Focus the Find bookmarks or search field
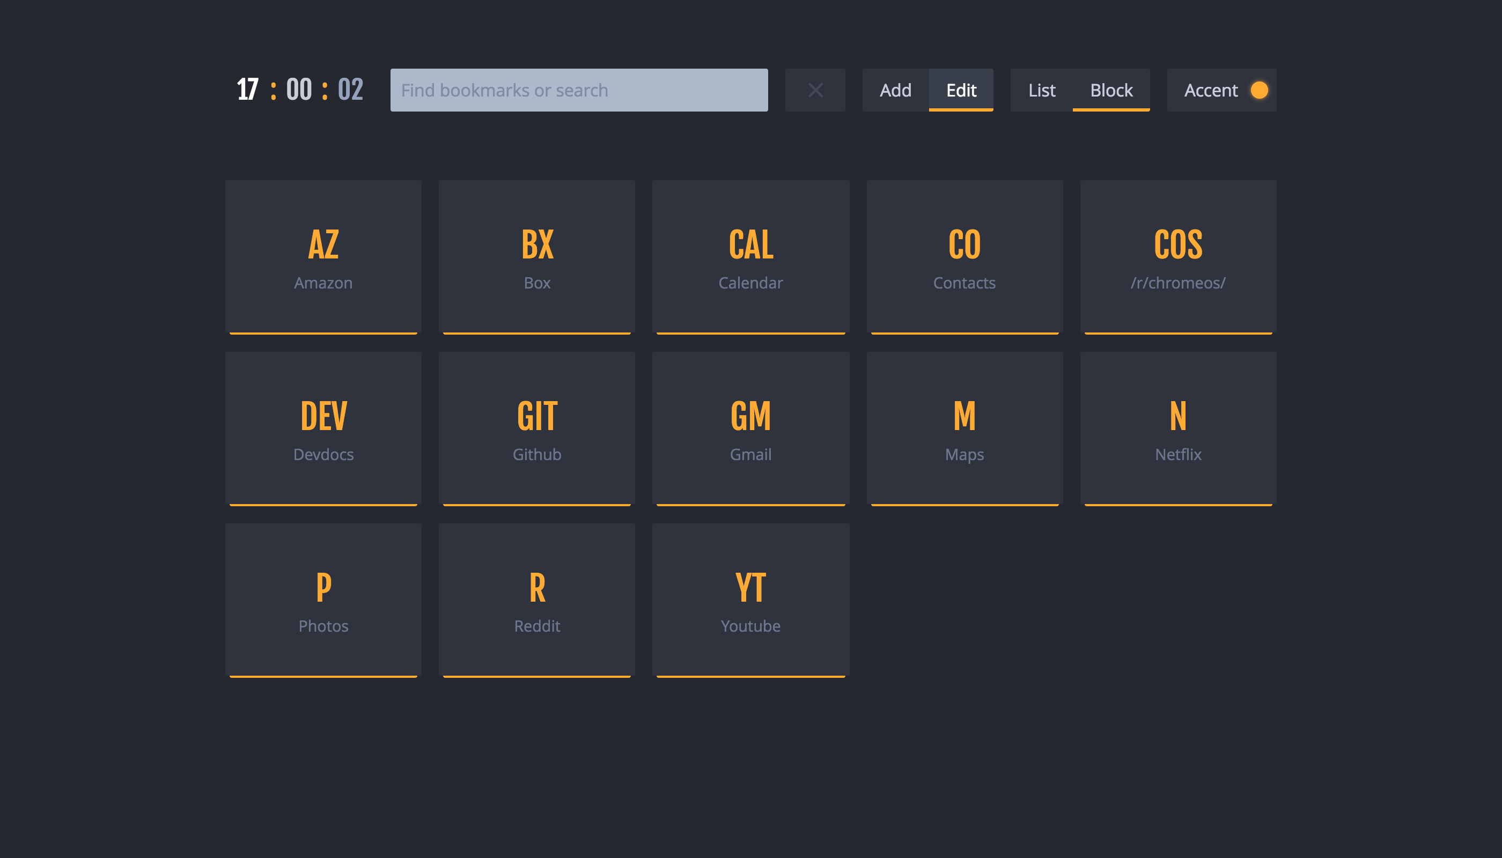The width and height of the screenshot is (1502, 858). pos(579,90)
